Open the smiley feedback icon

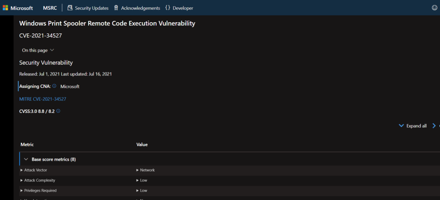coord(434,8)
